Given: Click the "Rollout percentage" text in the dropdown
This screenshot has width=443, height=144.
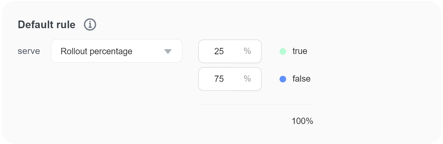Looking at the screenshot, I should coord(96,51).
